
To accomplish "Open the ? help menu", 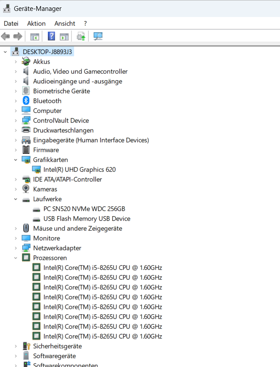I will click(85, 24).
